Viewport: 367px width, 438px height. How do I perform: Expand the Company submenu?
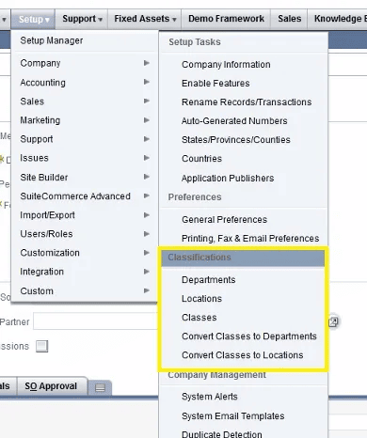(85, 63)
